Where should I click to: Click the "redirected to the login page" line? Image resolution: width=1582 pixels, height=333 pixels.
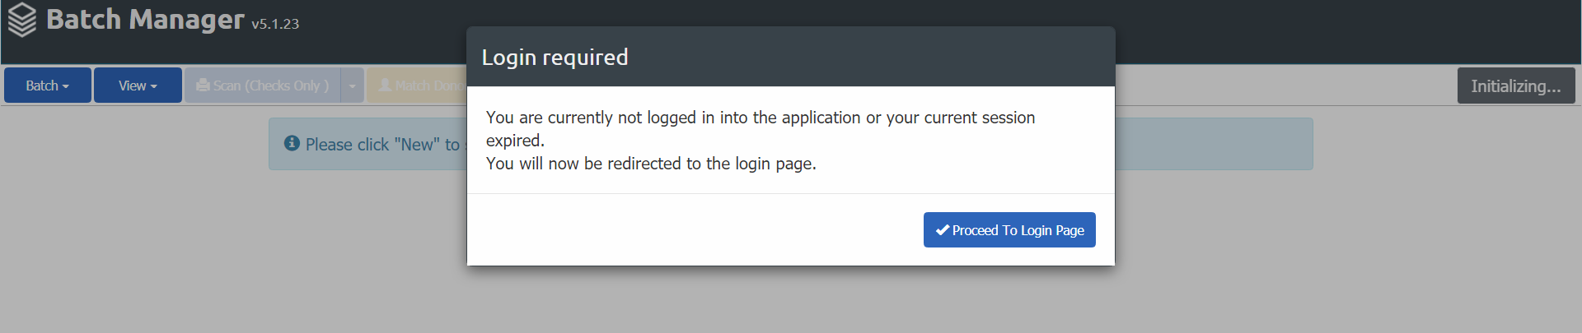tap(651, 164)
